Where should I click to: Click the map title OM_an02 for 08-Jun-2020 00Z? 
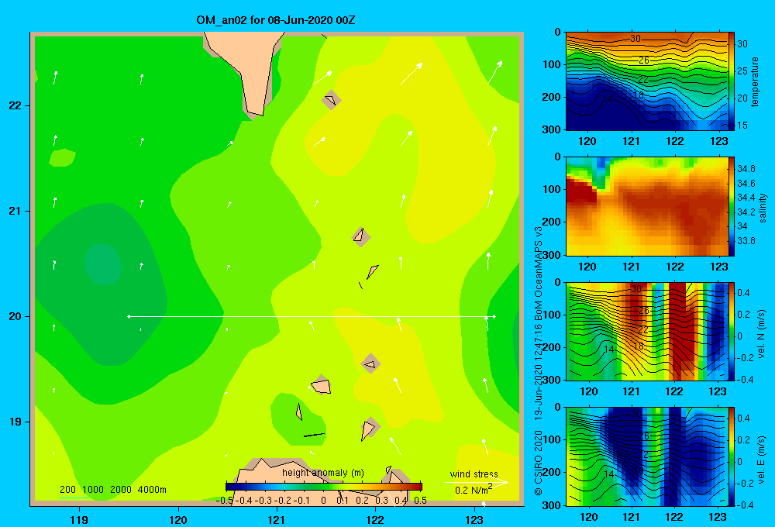click(275, 20)
